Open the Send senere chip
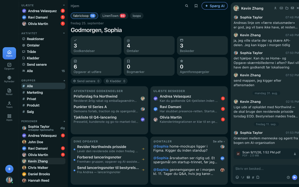This screenshot has height=187, width=299. click(x=86, y=81)
